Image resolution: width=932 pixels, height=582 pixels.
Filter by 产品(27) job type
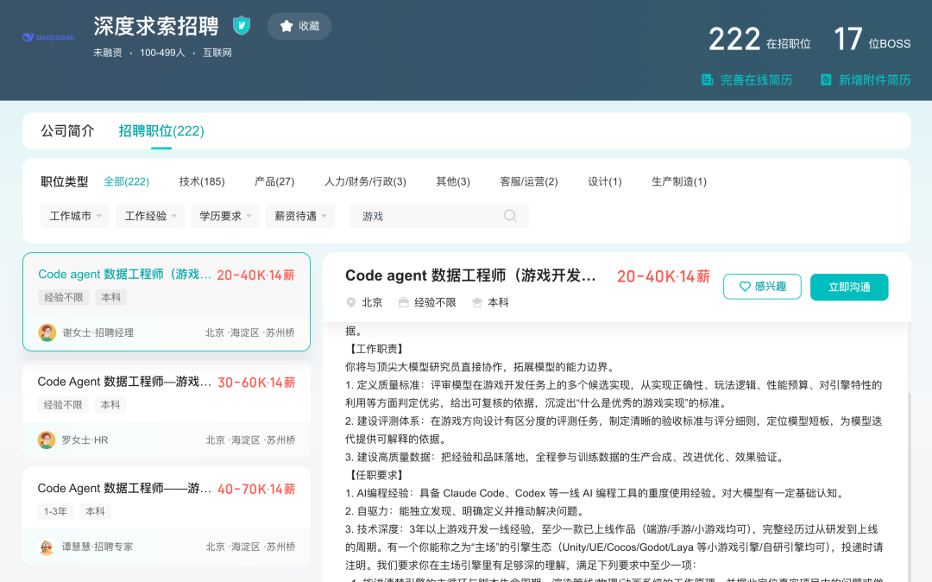pos(274,181)
